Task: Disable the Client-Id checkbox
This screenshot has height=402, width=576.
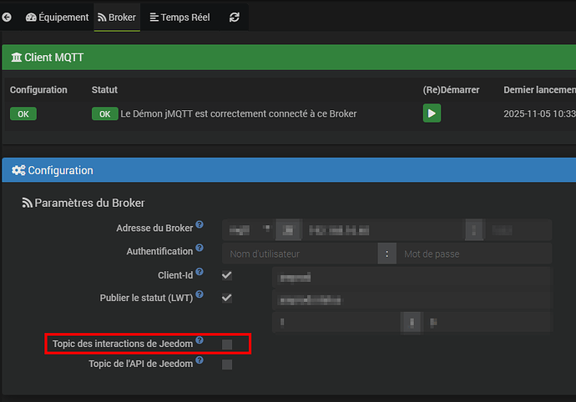Action: (x=227, y=274)
